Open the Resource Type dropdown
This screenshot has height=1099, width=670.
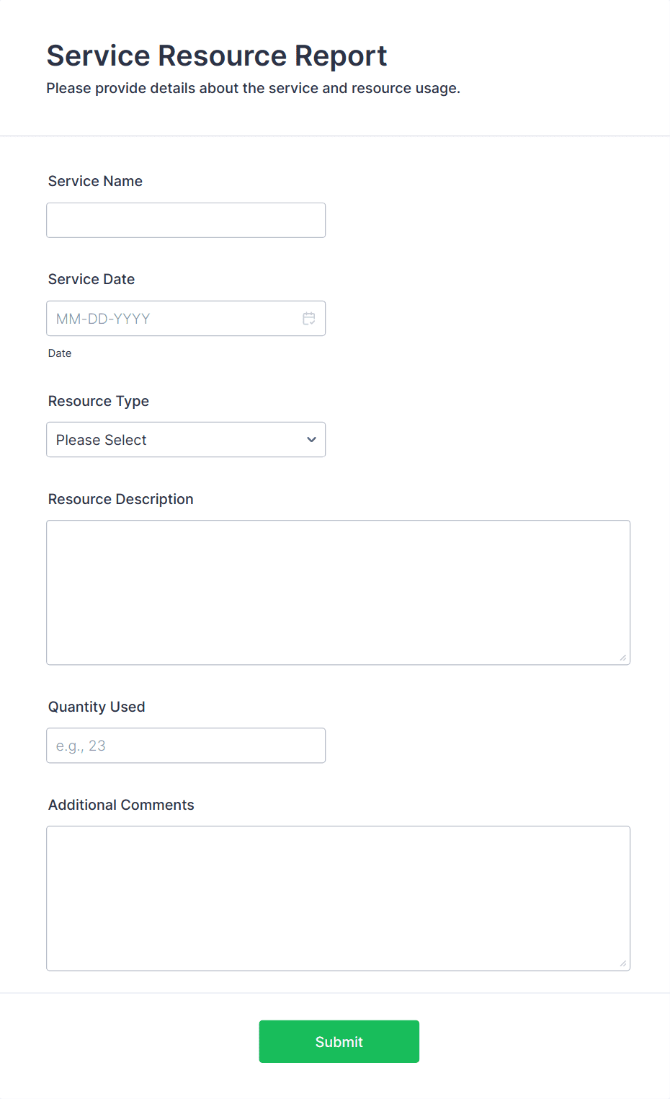pos(185,439)
